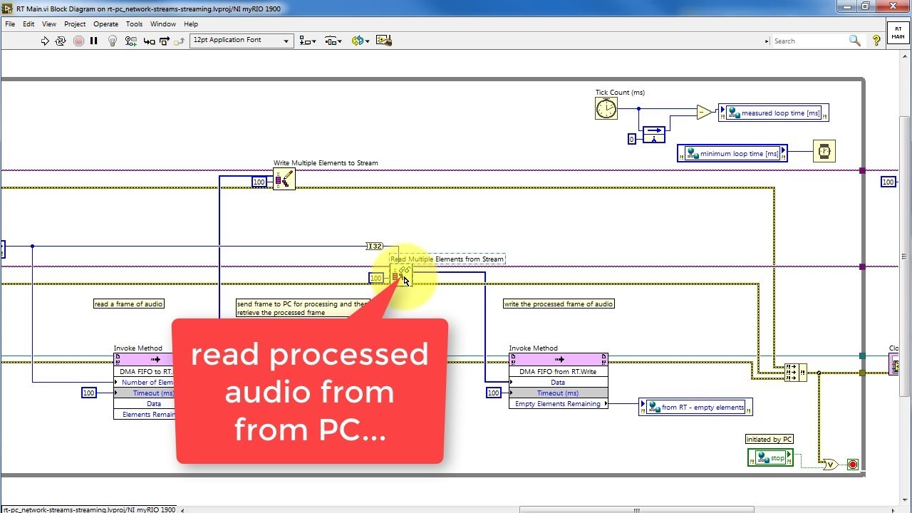Image resolution: width=912 pixels, height=513 pixels.
Task: Open the Align Objects dropdown
Action: click(x=308, y=41)
